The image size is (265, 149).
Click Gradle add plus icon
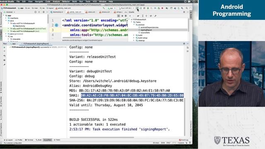[x=130, y=16]
